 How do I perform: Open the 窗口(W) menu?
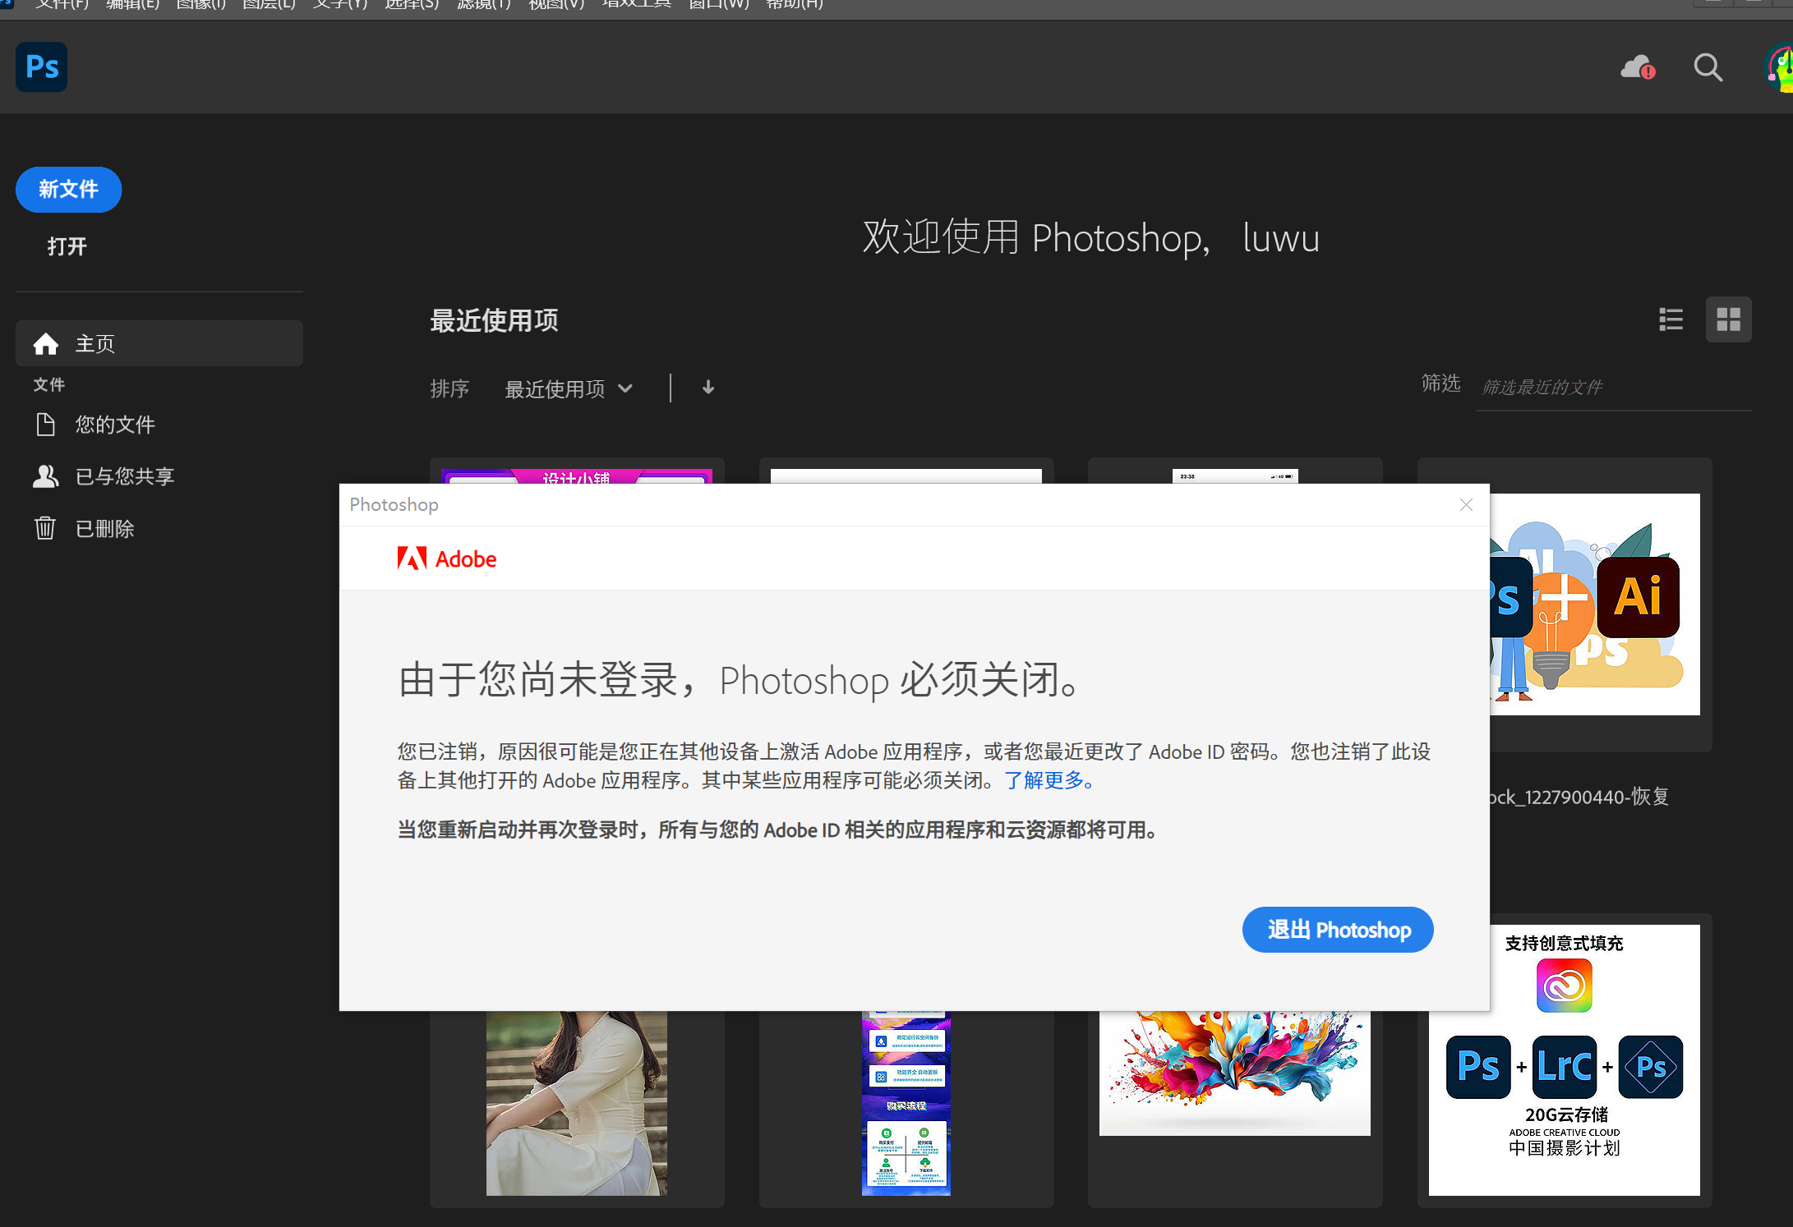point(719,5)
